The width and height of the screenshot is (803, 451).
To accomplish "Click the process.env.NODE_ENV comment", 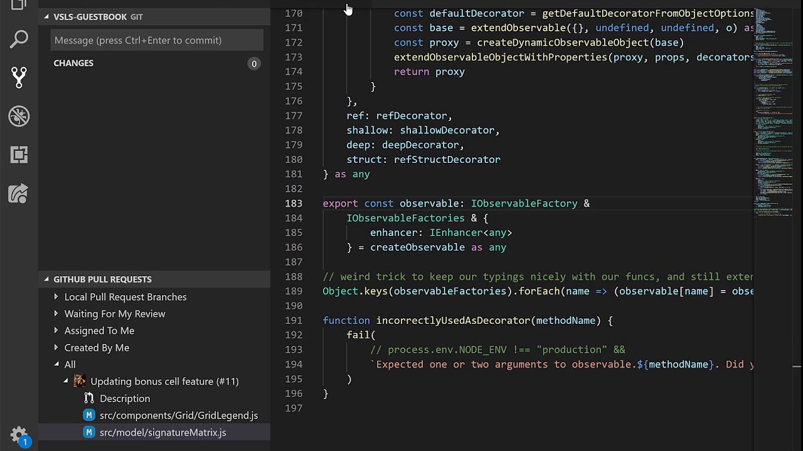I will [497, 350].
